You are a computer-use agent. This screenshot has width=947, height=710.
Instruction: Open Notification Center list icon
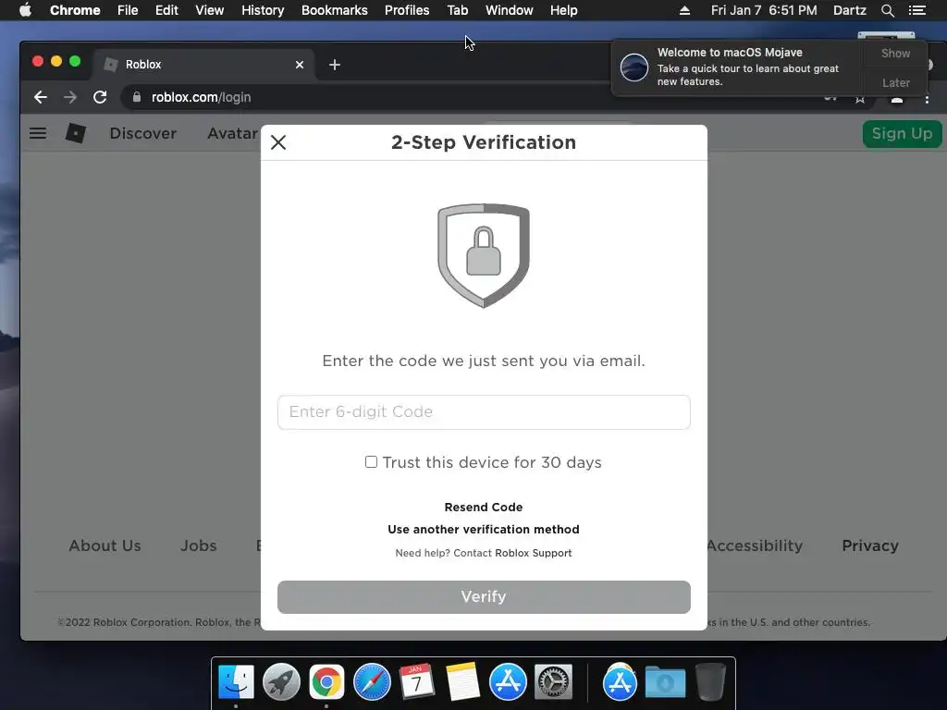pos(916,10)
